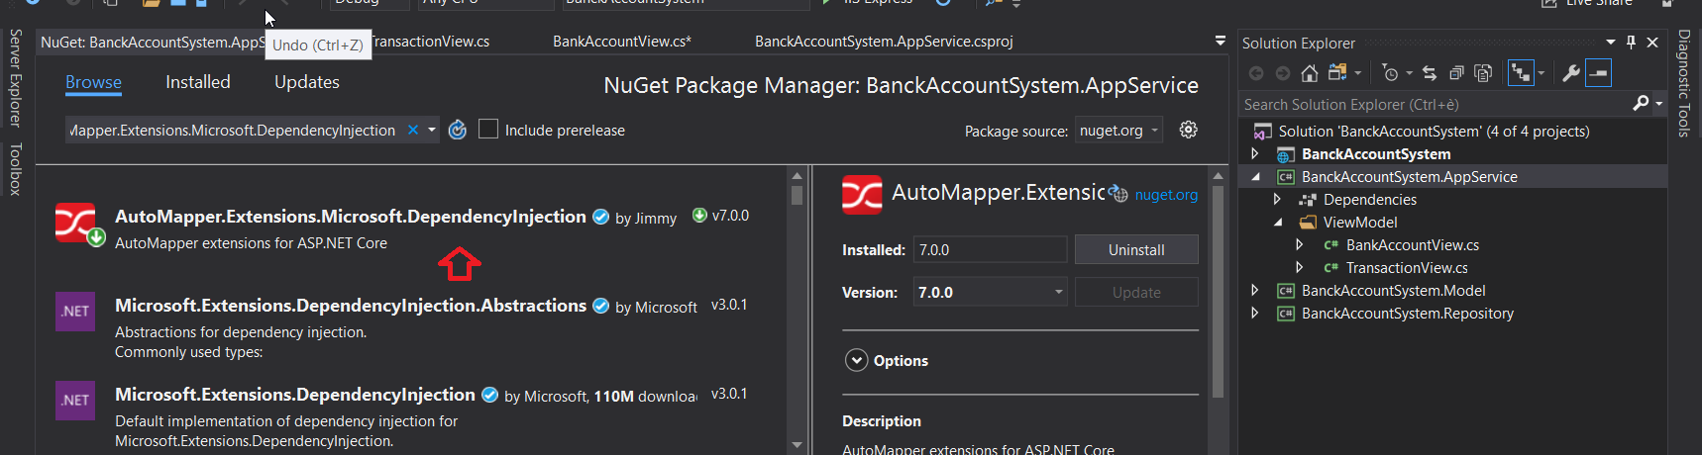
Task: Click the Dependencies node icon
Action: [1308, 200]
